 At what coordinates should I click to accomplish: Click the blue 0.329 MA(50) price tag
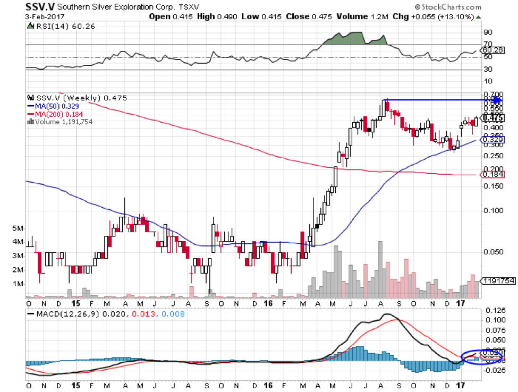click(x=492, y=139)
